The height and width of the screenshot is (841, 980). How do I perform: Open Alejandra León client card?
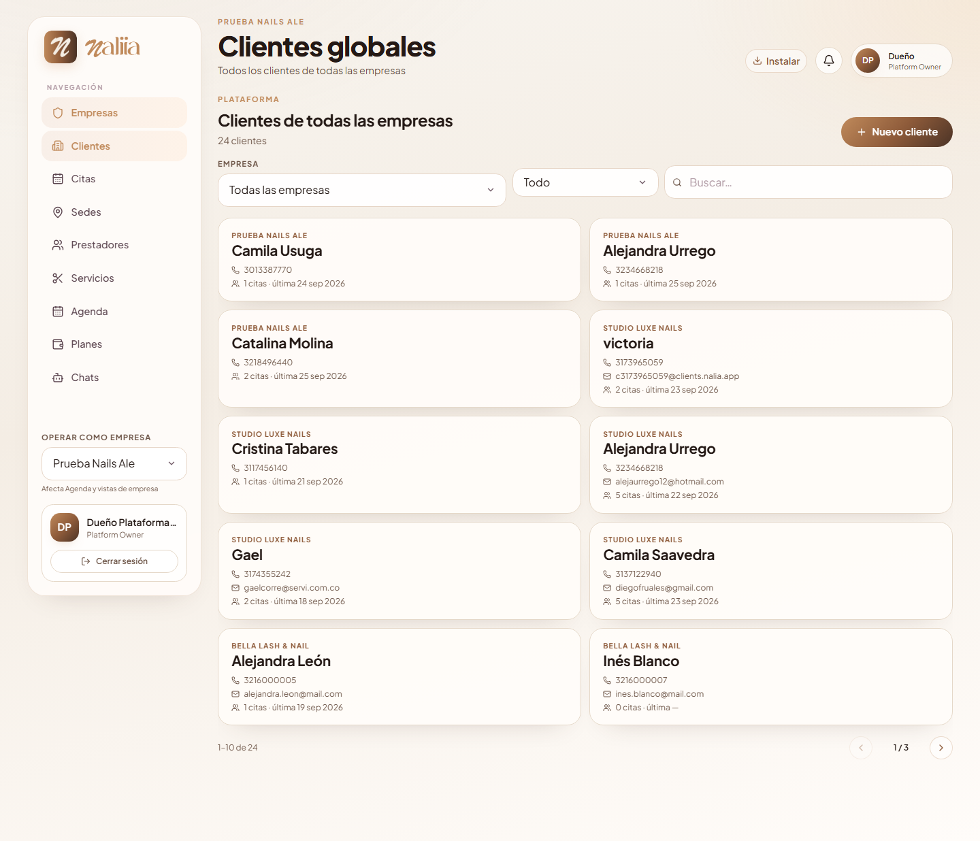(x=399, y=677)
